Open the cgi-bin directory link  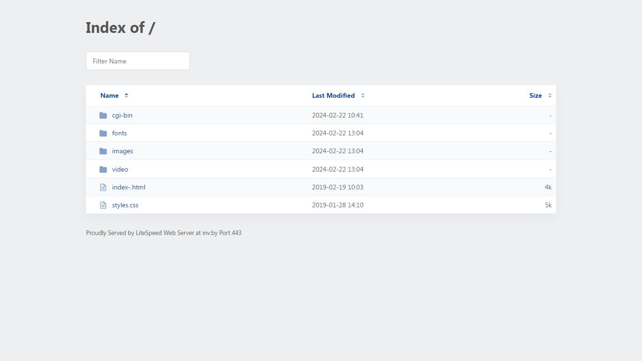tap(122, 115)
